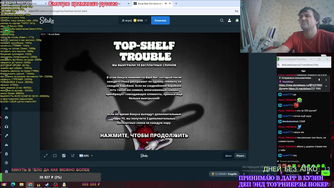Open the pinned message three-dot menu
Image resolution: width=334 pixels, height=188 pixels.
[326, 80]
